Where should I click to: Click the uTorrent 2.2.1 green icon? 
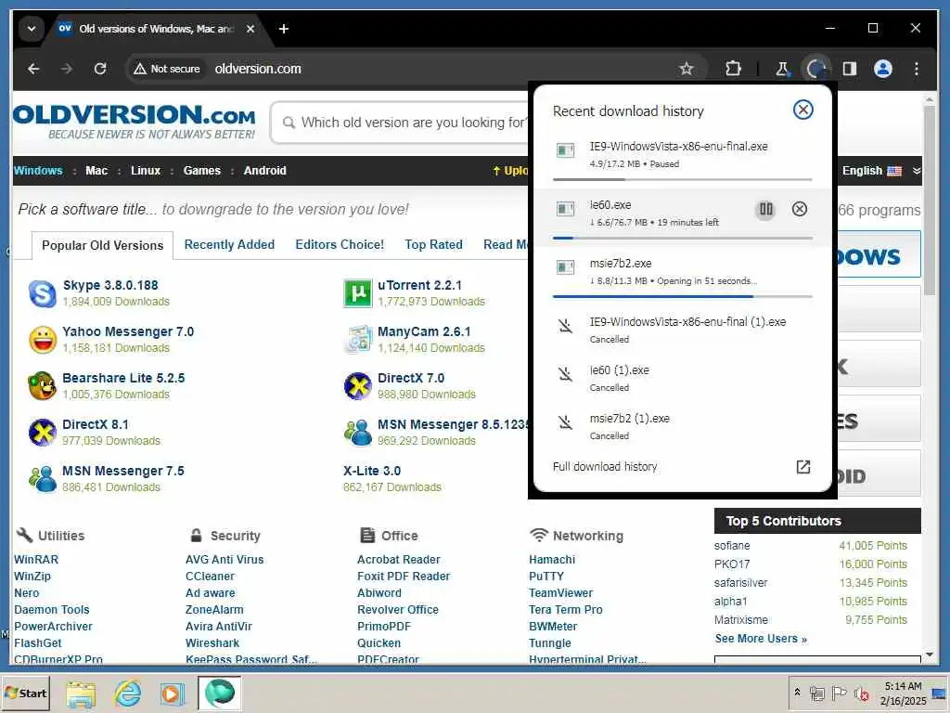coord(357,293)
